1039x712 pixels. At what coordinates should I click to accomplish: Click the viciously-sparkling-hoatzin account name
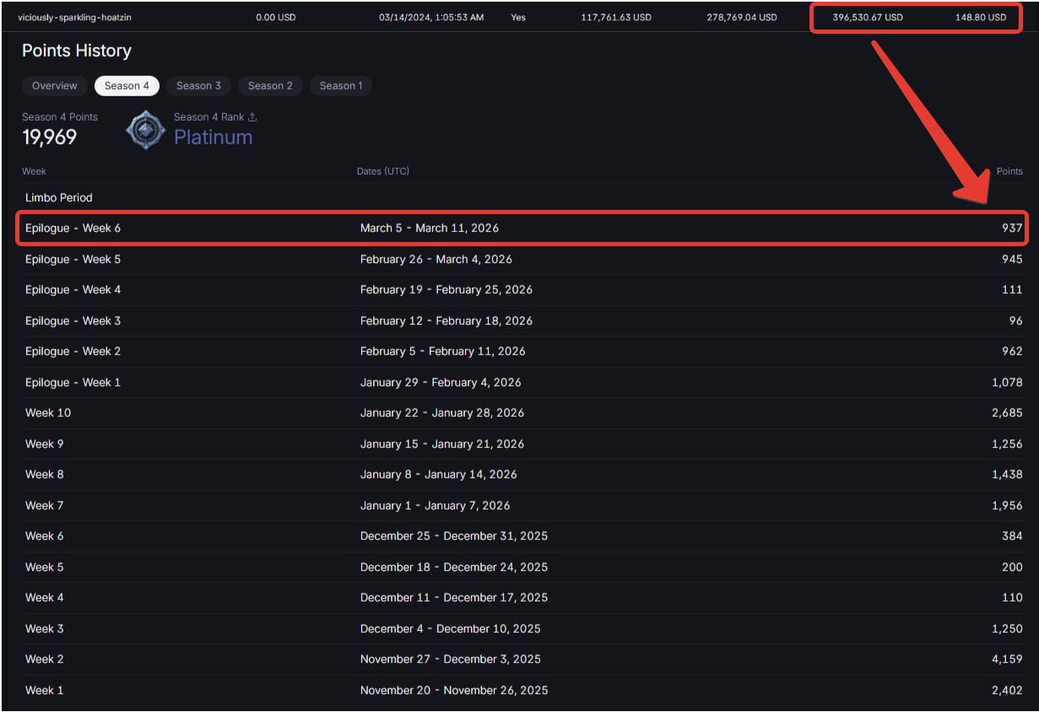pyautogui.click(x=75, y=18)
